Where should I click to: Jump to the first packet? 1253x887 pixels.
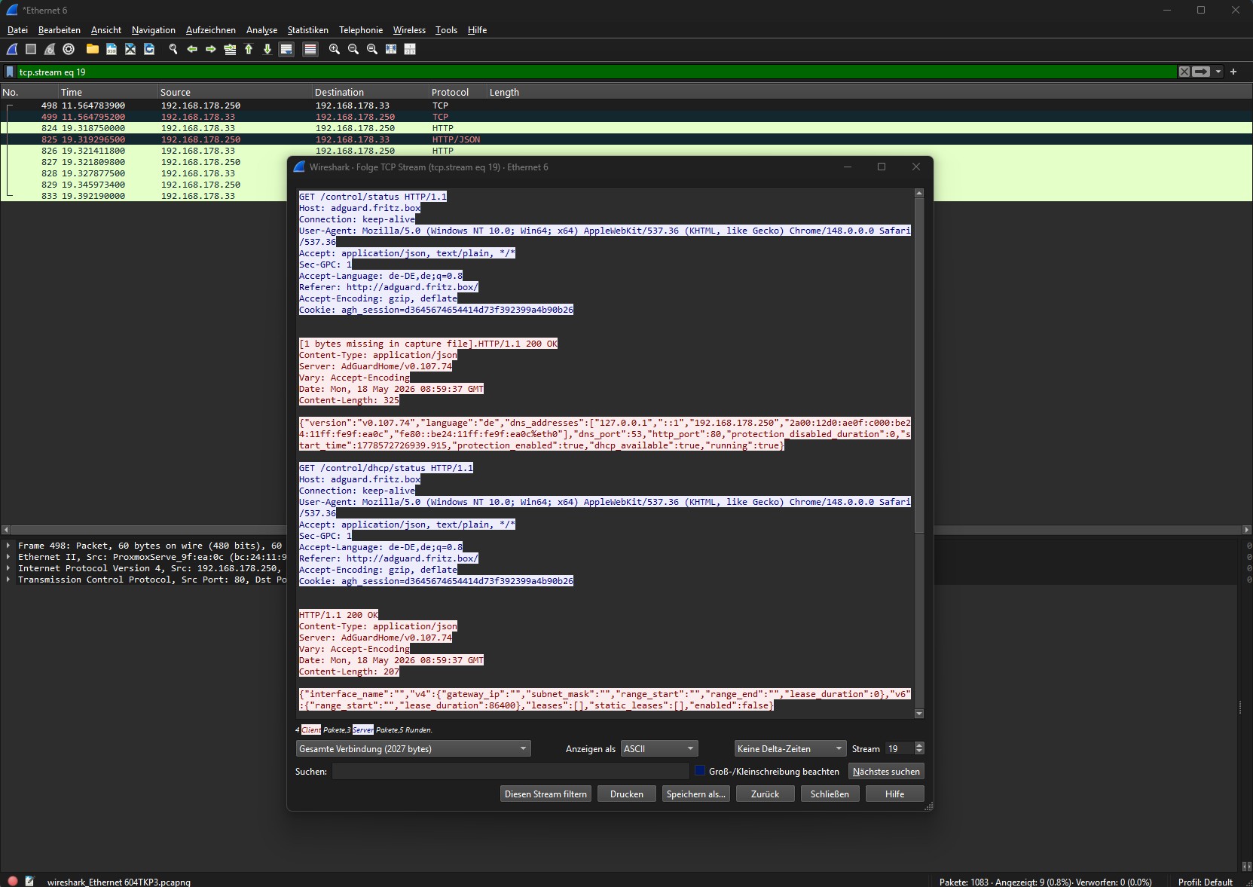249,49
